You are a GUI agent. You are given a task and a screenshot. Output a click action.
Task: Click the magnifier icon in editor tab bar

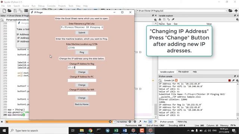pyautogui.click(x=155, y=20)
